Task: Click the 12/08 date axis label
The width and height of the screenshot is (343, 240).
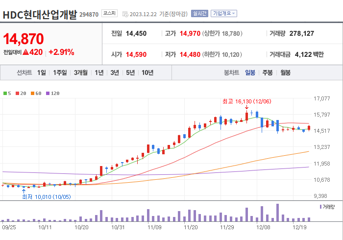Action: [x=263, y=227]
